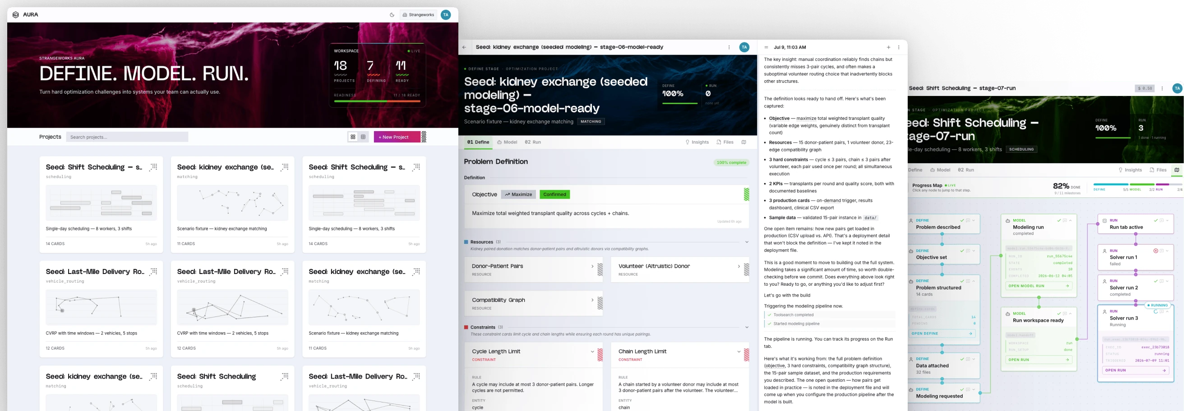This screenshot has height=411, width=1191.
Task: Open the chat panel hamburger menu icon
Action: point(766,48)
